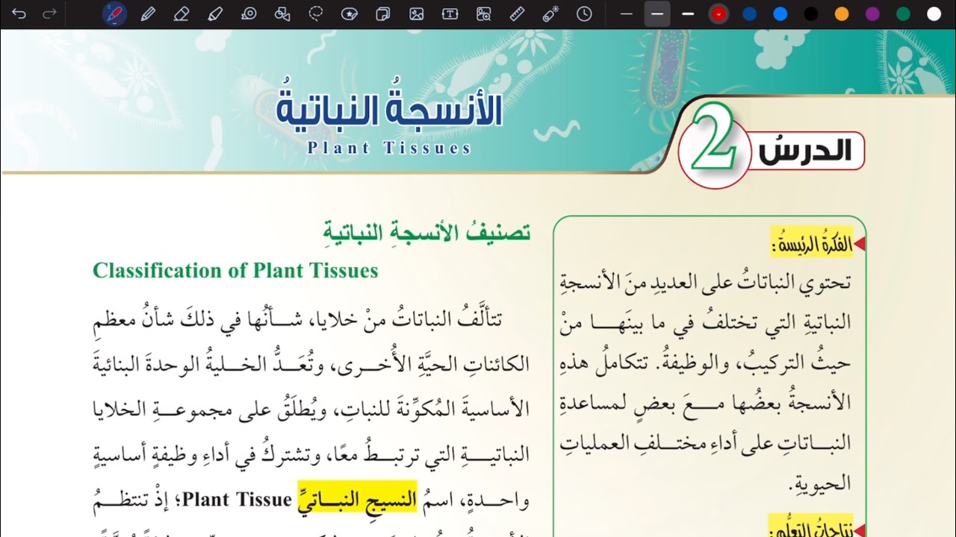The image size is (956, 537).
Task: Toggle the ruler tool
Action: click(x=517, y=13)
